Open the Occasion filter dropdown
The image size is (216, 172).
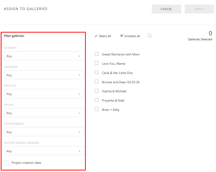44,56
